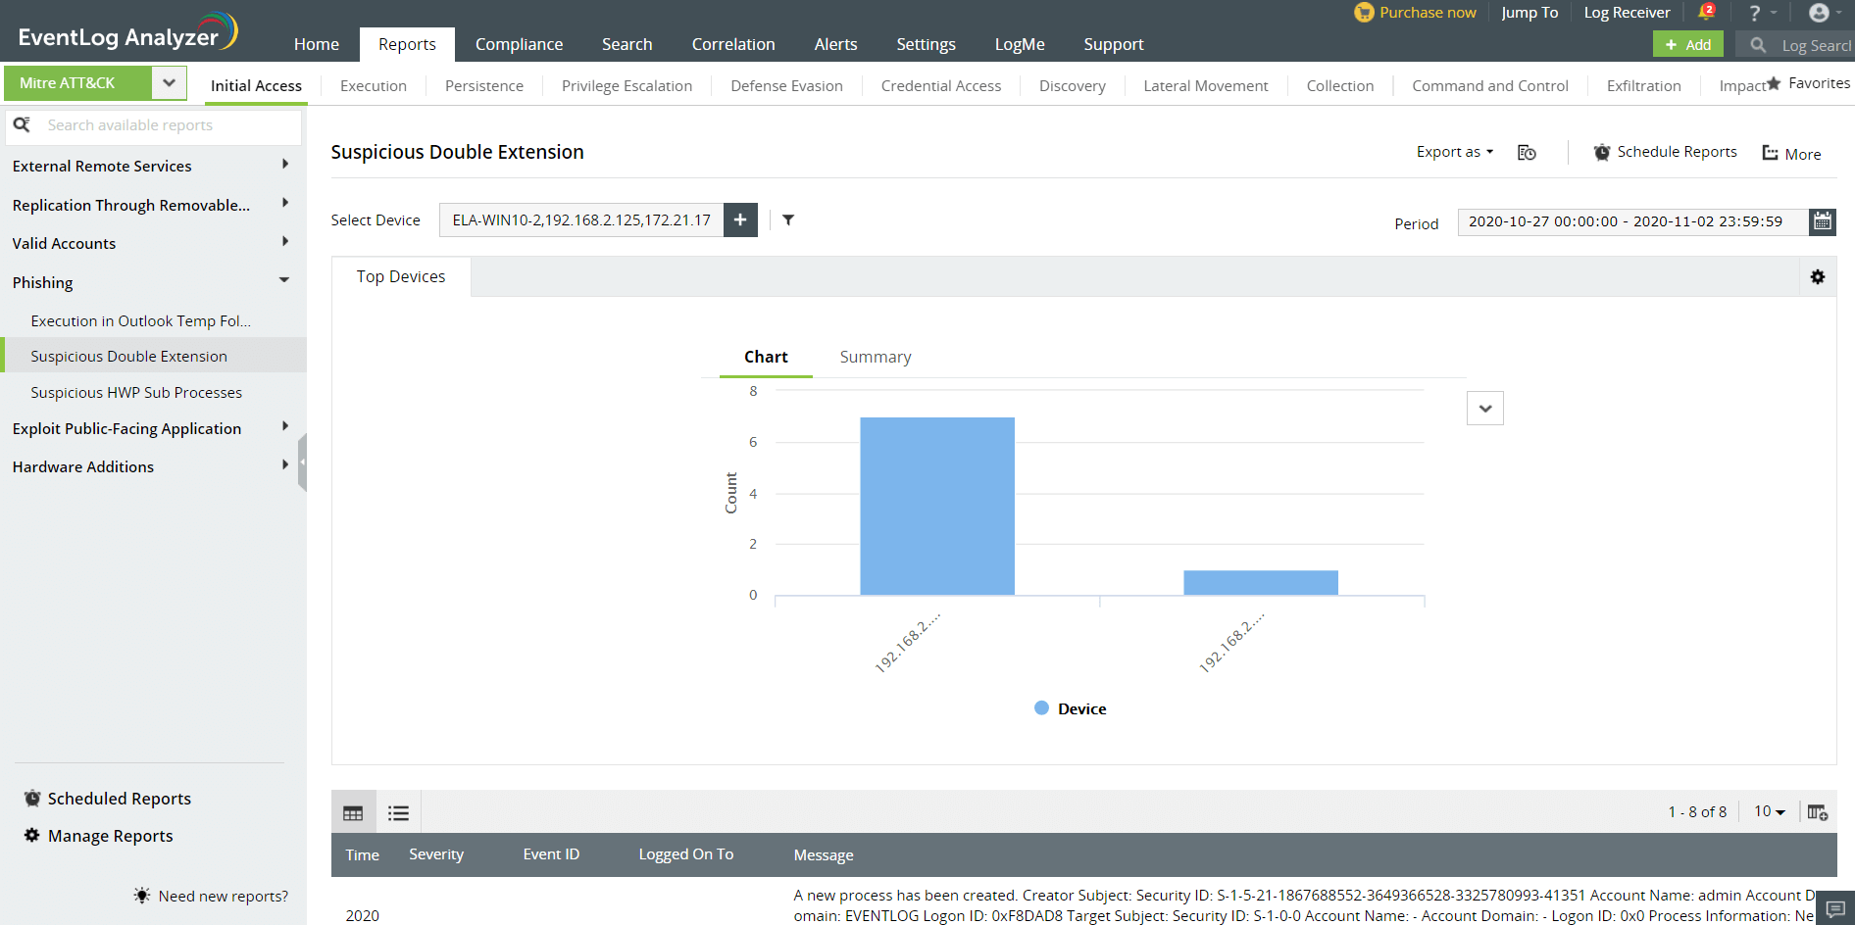Click the EventLog Analyzer logo

[x=127, y=32]
